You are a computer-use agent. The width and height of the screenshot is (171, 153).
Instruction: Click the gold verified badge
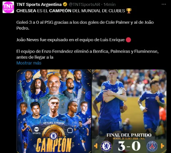click(65, 4)
